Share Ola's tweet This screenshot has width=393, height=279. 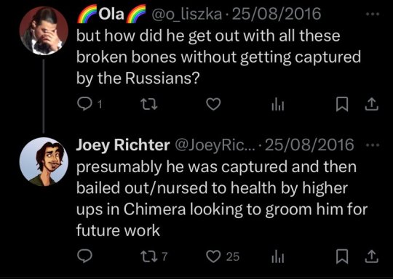tap(371, 104)
